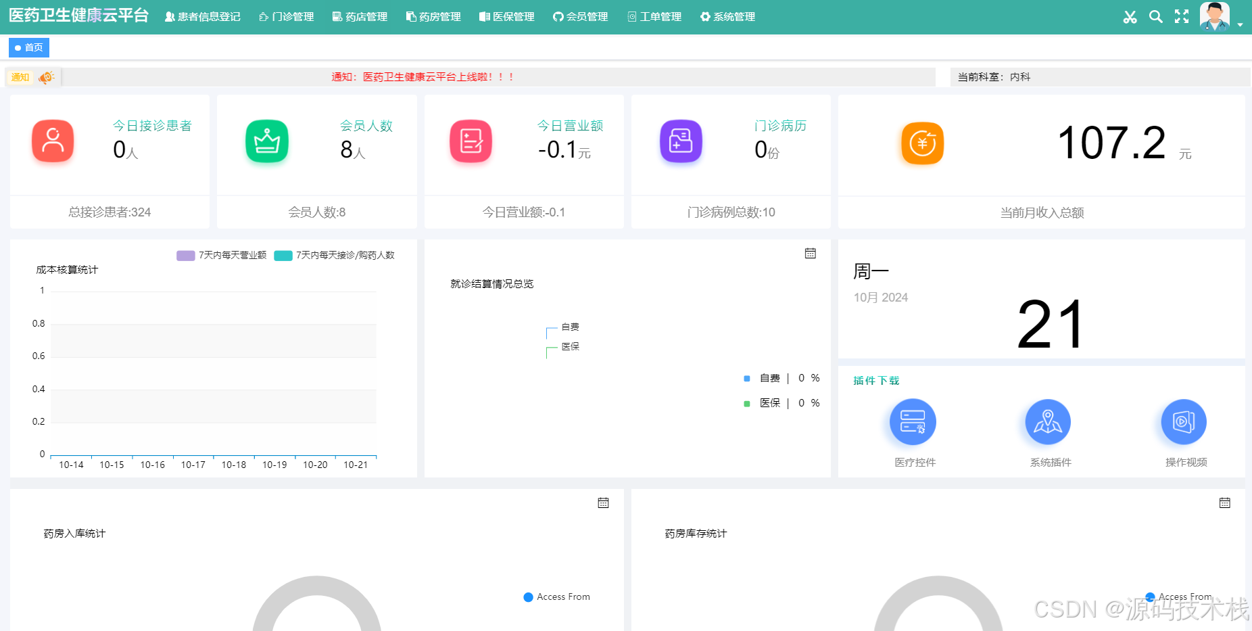
Task: Open calendar icon in 药房库存统计 panel
Action: (x=1225, y=503)
